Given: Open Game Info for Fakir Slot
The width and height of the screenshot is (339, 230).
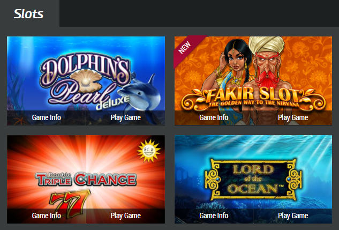Looking at the screenshot, I should point(214,118).
